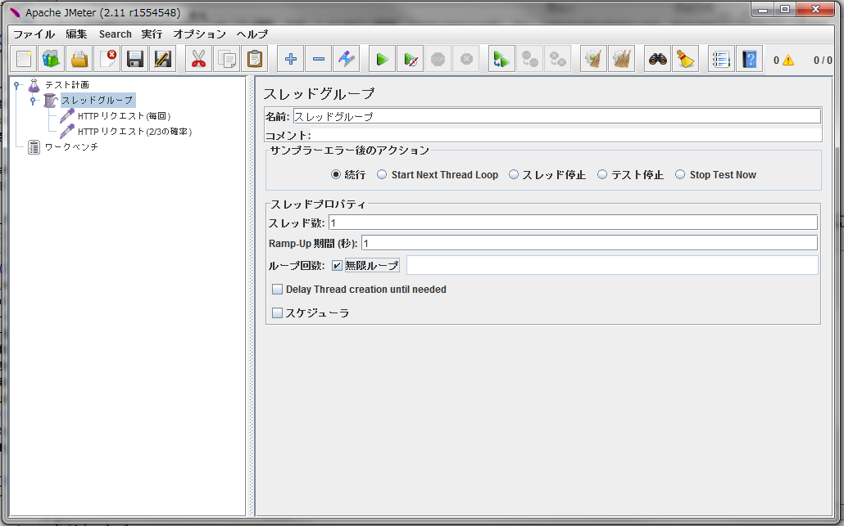
Task: Enable the スケジューラ checkbox
Action: pyautogui.click(x=277, y=312)
